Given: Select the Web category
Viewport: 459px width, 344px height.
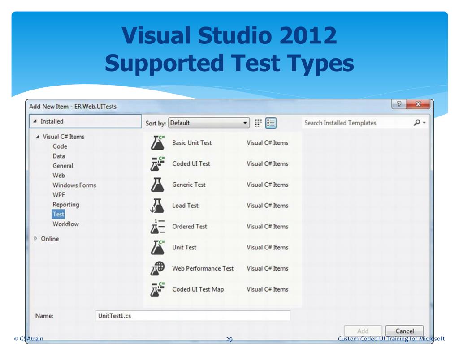Looking at the screenshot, I should 59,175.
